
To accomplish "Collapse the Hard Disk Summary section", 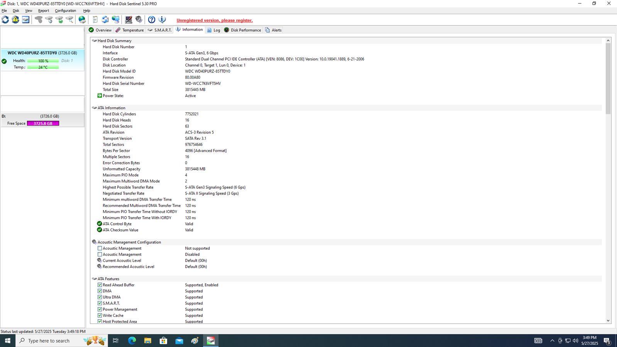I will pos(94,41).
